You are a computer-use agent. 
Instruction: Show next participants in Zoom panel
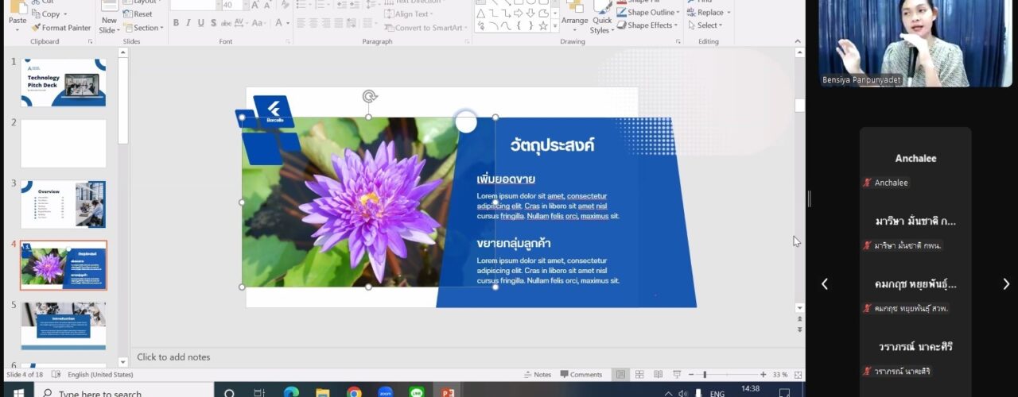click(x=1005, y=283)
